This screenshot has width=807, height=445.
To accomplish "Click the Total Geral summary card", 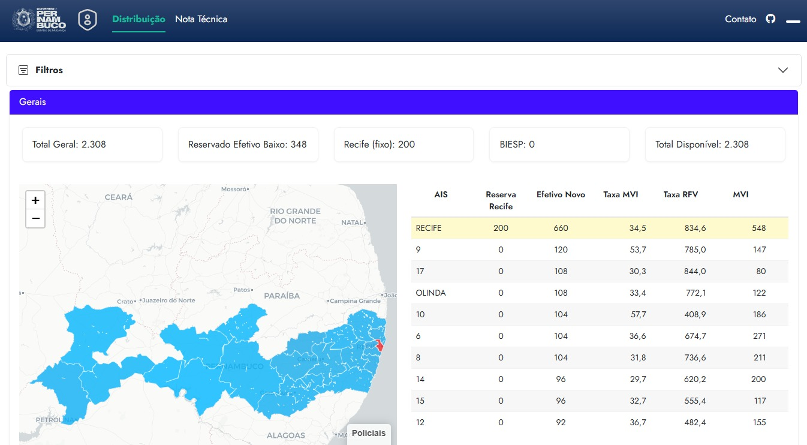I will click(x=92, y=145).
